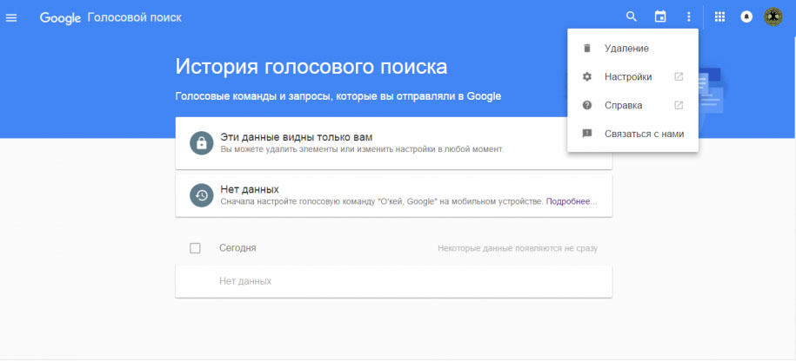This screenshot has width=796, height=361.
Task: Open the Google apps grid
Action: click(719, 16)
